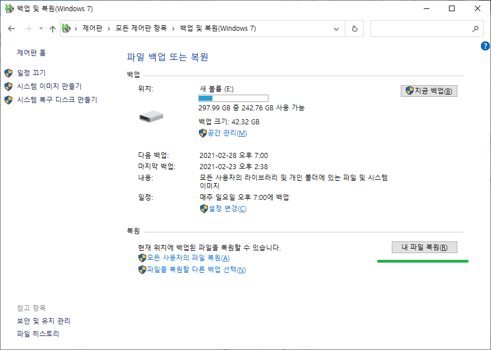
Task: Open the recent locations dropdown arrow
Action: [x=41, y=29]
